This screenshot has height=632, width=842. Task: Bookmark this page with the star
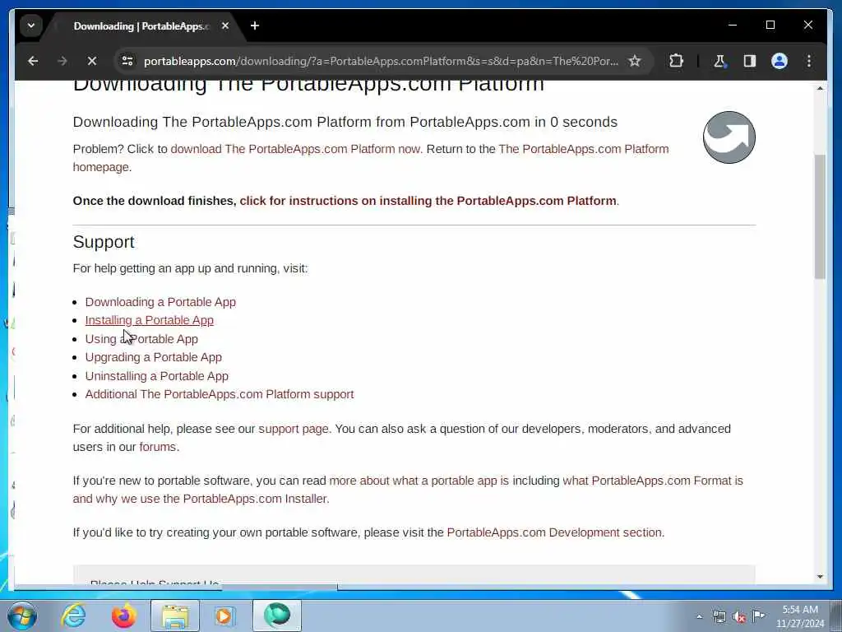coord(635,61)
